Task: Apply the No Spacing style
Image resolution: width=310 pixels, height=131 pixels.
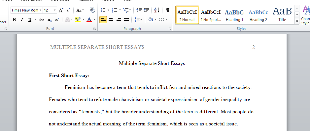Action: coord(211,15)
